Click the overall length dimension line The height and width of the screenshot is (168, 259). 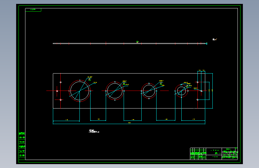(129, 124)
